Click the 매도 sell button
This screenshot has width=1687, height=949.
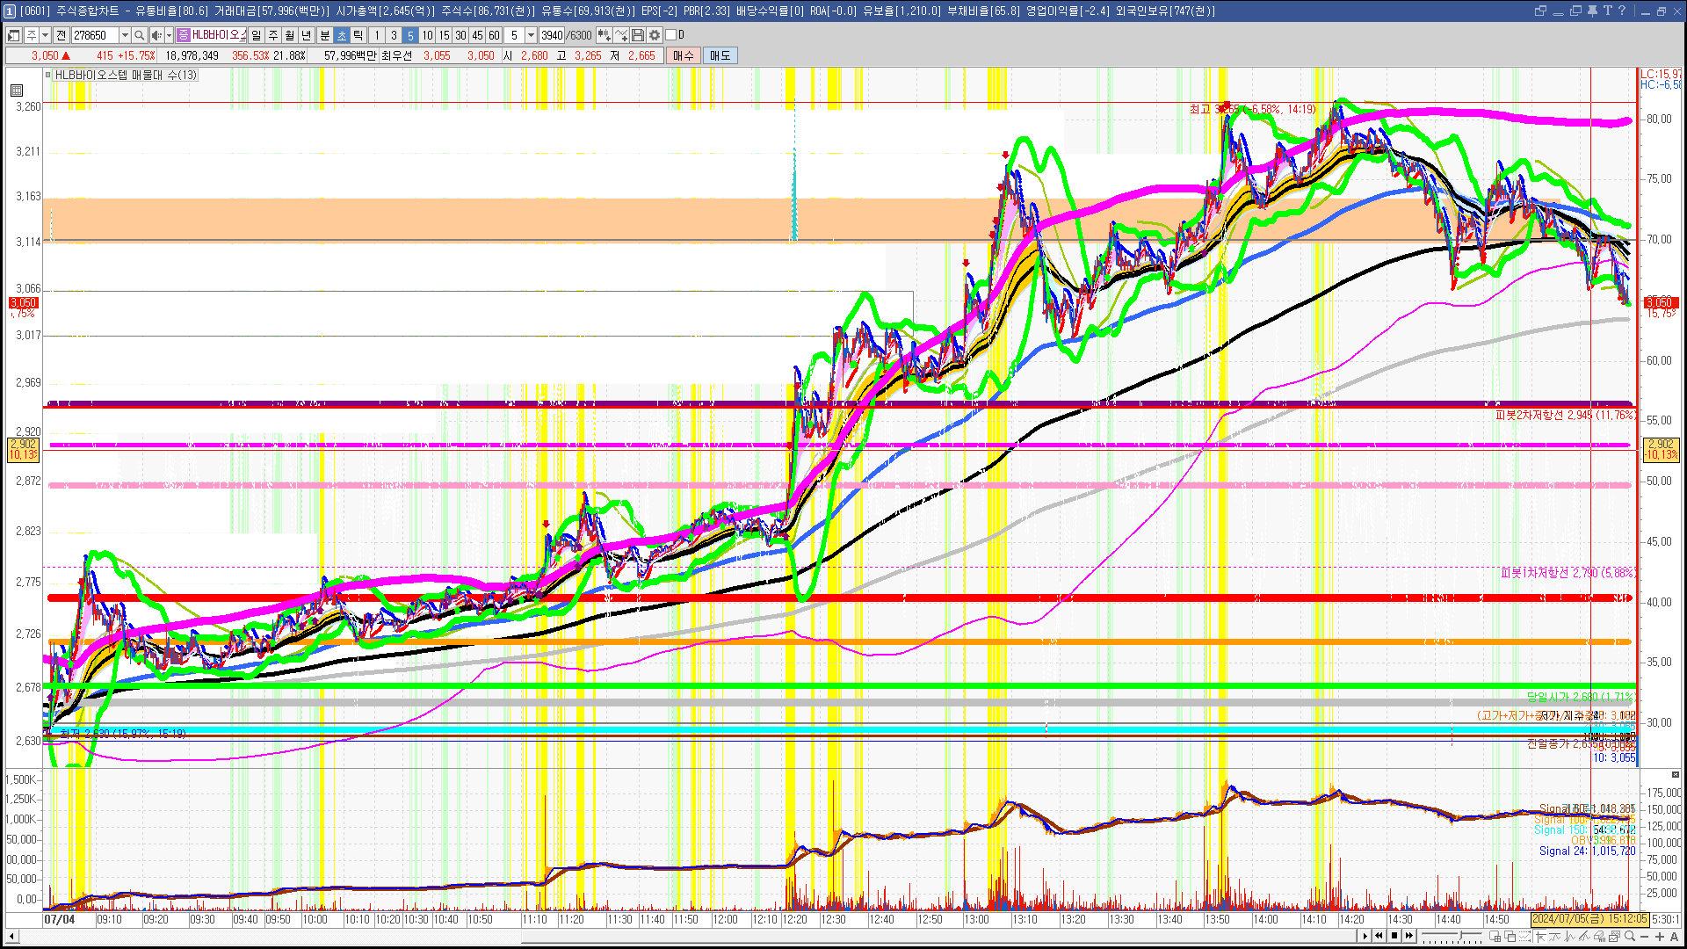click(720, 55)
